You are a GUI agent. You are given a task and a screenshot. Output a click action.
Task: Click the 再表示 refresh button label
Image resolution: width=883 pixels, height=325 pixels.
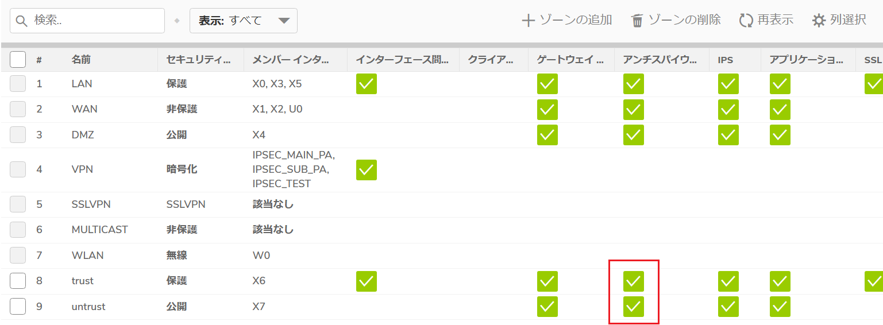pyautogui.click(x=776, y=20)
